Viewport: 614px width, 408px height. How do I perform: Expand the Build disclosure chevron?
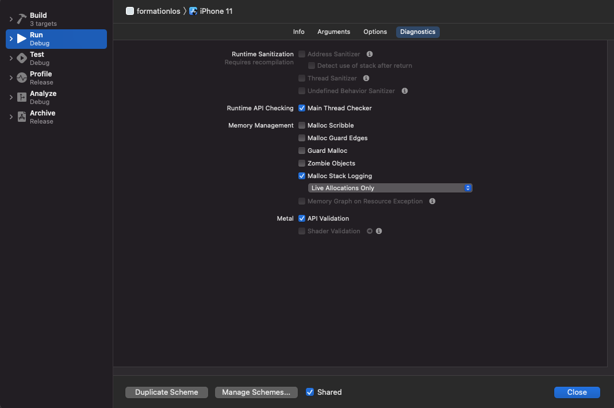[11, 19]
